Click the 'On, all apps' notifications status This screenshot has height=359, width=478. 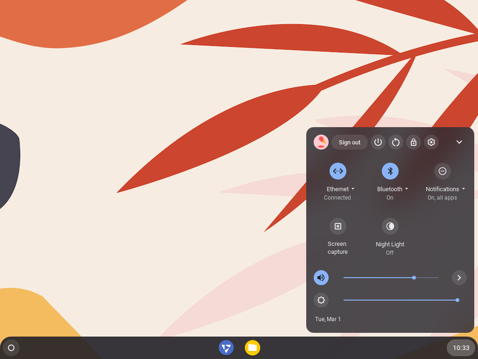442,198
